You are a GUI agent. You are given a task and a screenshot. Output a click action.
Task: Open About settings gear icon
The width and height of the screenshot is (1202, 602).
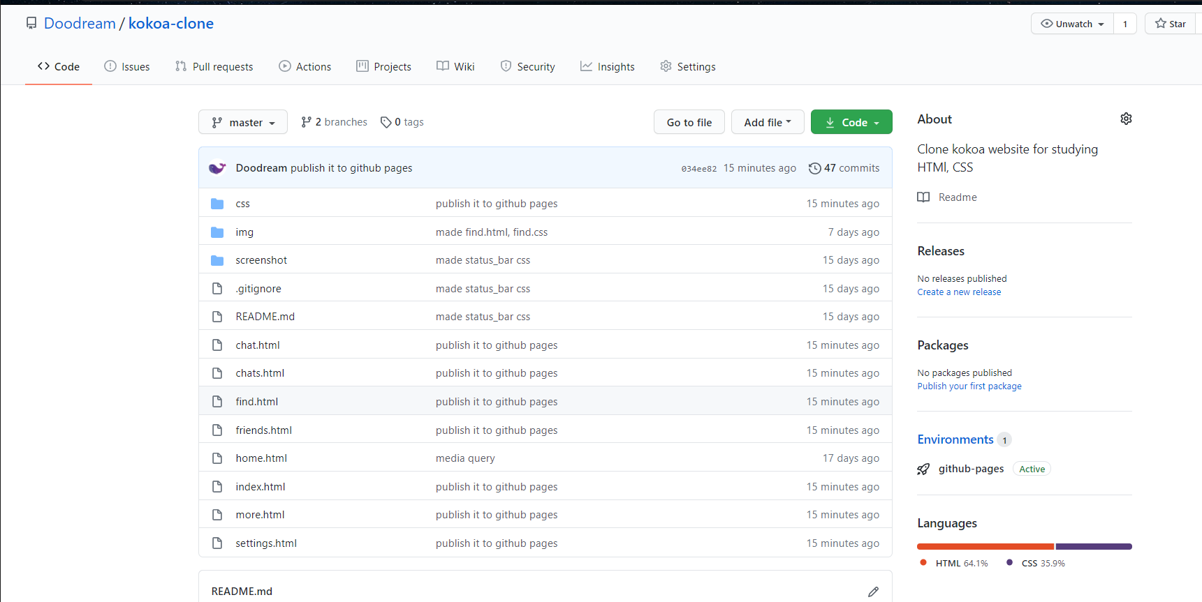click(1126, 119)
